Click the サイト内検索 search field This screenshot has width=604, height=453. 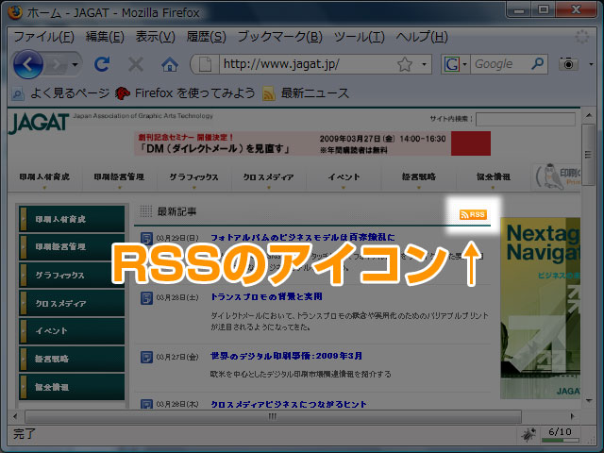tap(526, 119)
